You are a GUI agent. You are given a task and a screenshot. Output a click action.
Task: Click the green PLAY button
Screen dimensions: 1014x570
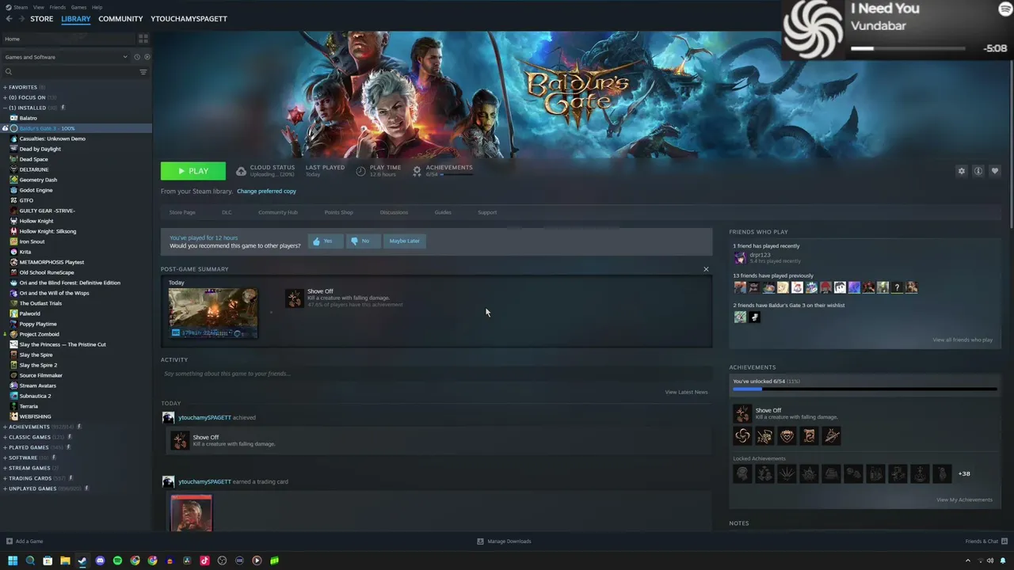click(193, 171)
